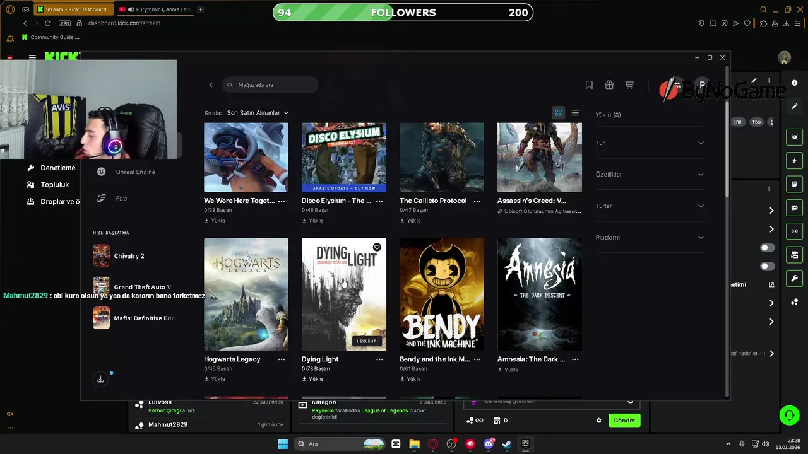Open Steam from the taskbar

click(507, 444)
